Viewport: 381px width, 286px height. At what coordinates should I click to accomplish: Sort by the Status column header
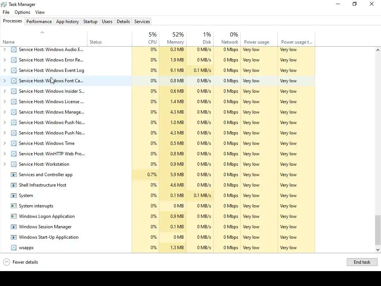110,39
